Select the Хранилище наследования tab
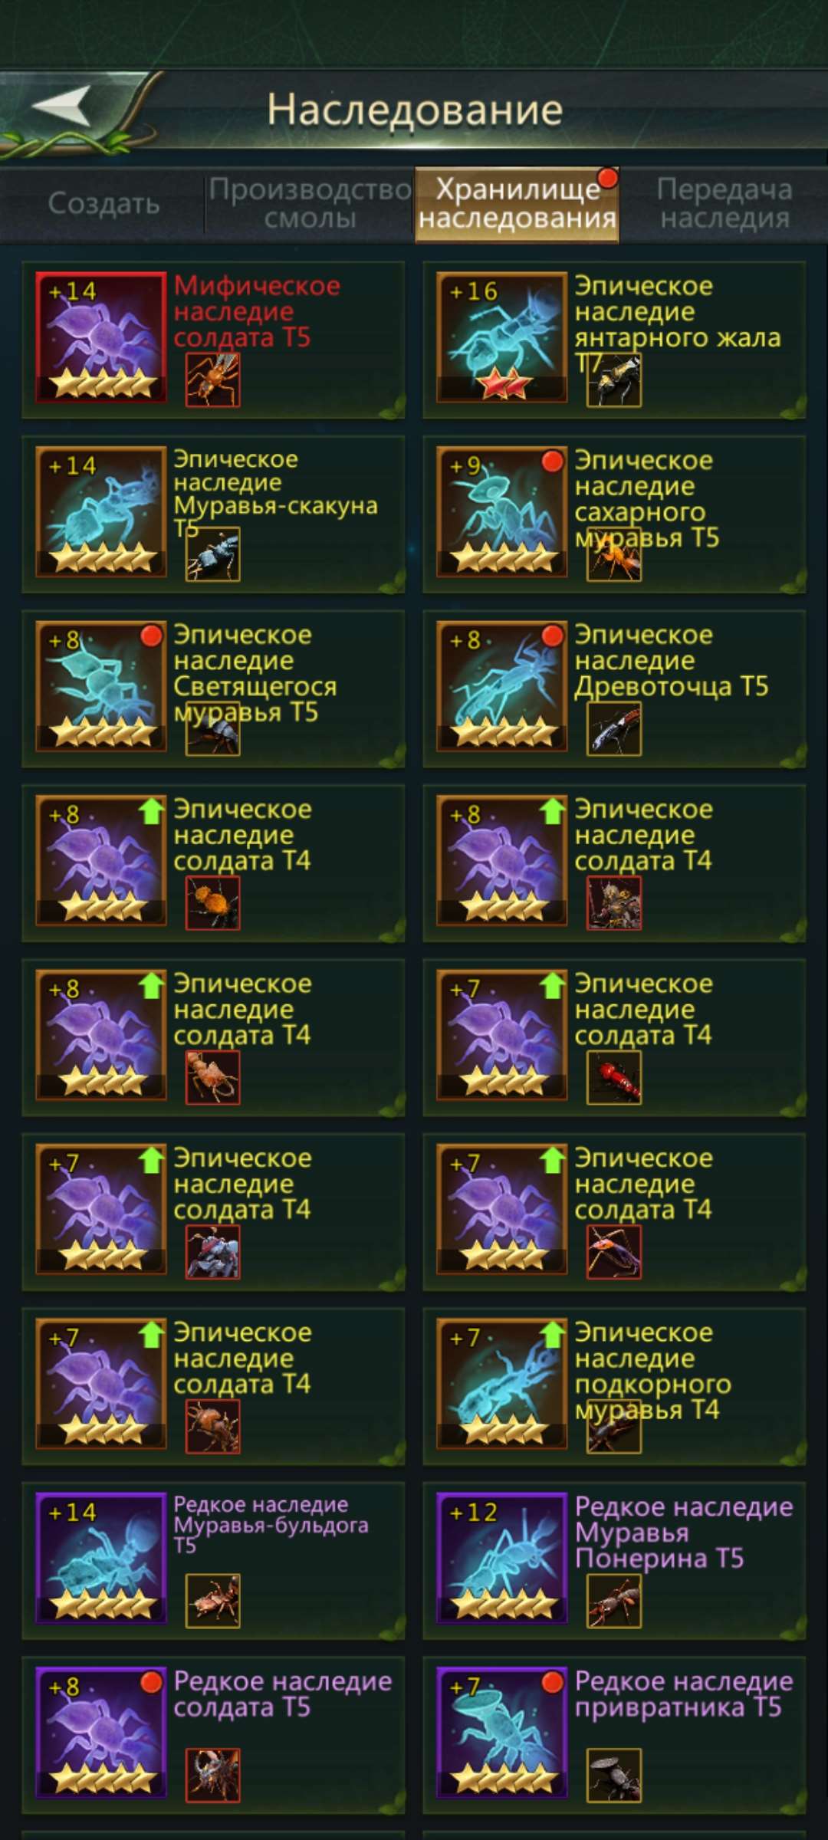 (517, 204)
